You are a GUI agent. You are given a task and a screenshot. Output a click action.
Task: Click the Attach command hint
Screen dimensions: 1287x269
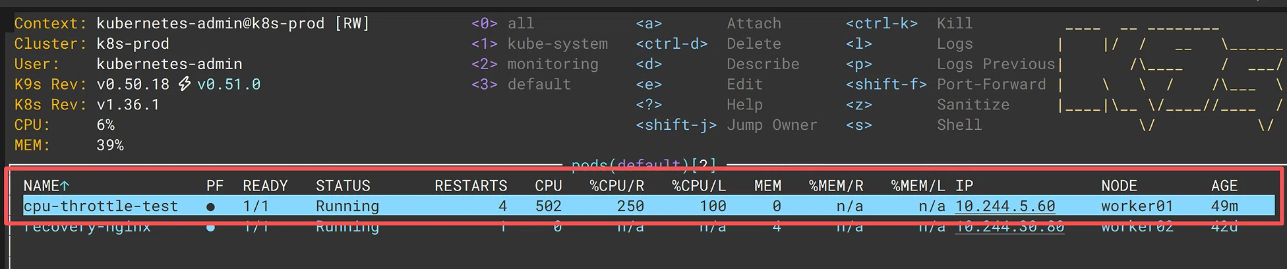pos(754,24)
